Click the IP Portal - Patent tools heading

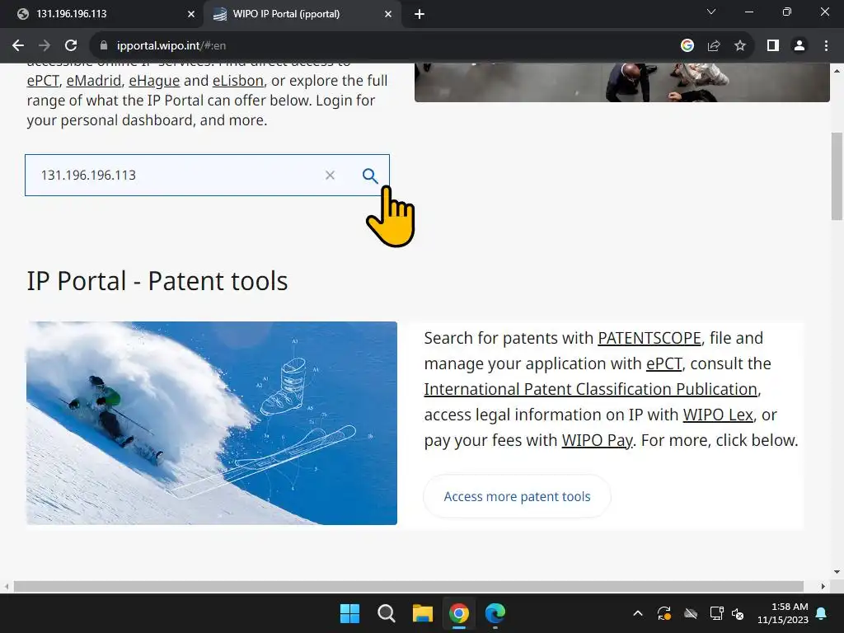[157, 281]
